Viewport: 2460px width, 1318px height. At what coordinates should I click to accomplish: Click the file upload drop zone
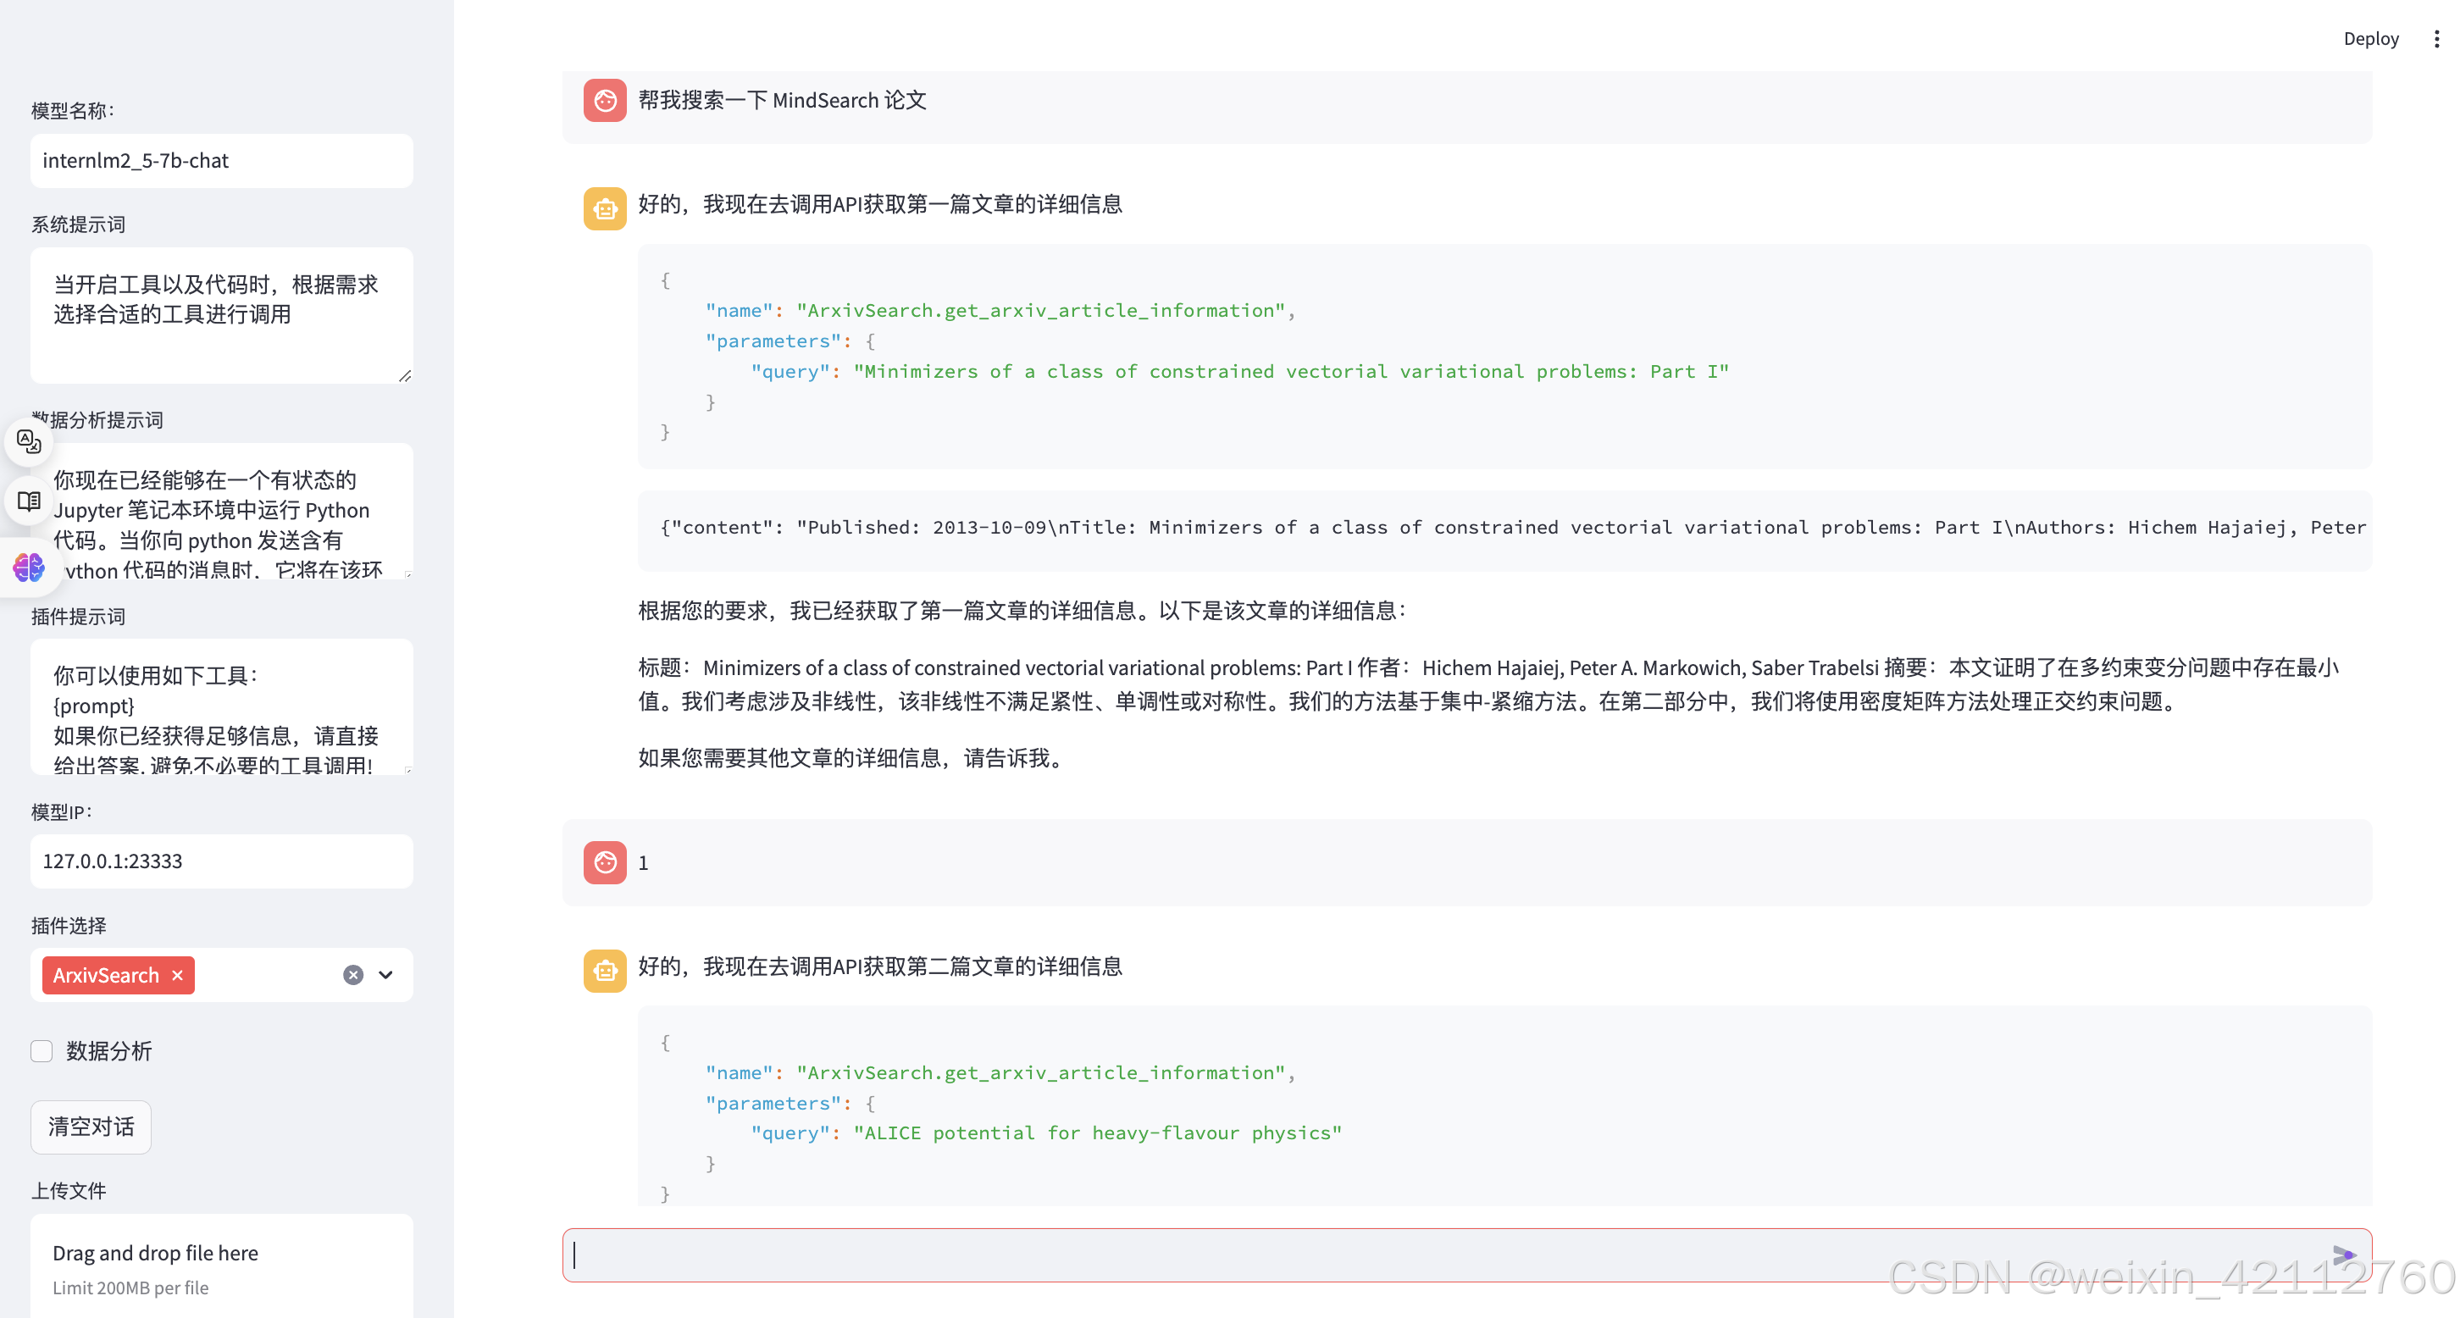coord(222,1267)
